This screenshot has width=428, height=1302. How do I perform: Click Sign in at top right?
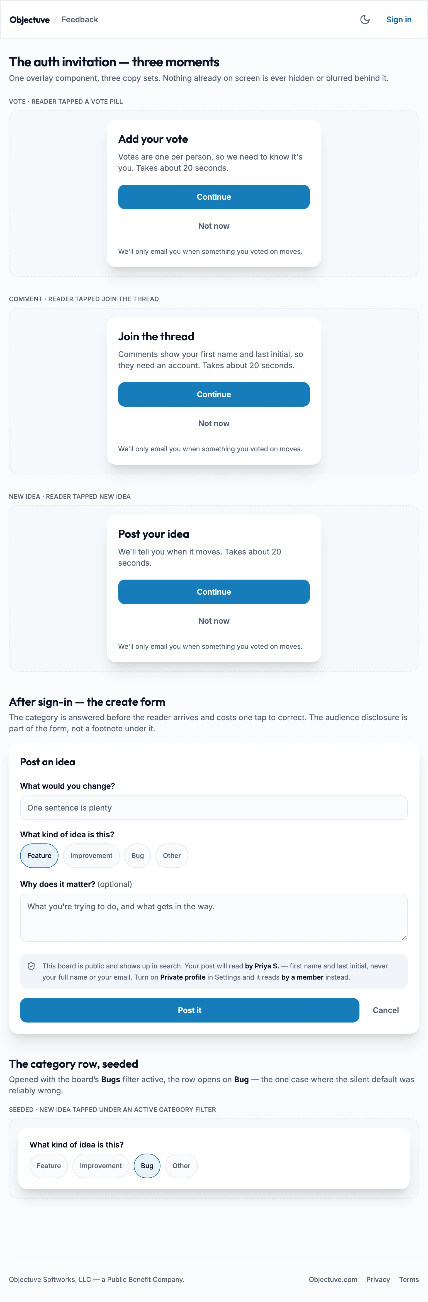click(399, 20)
